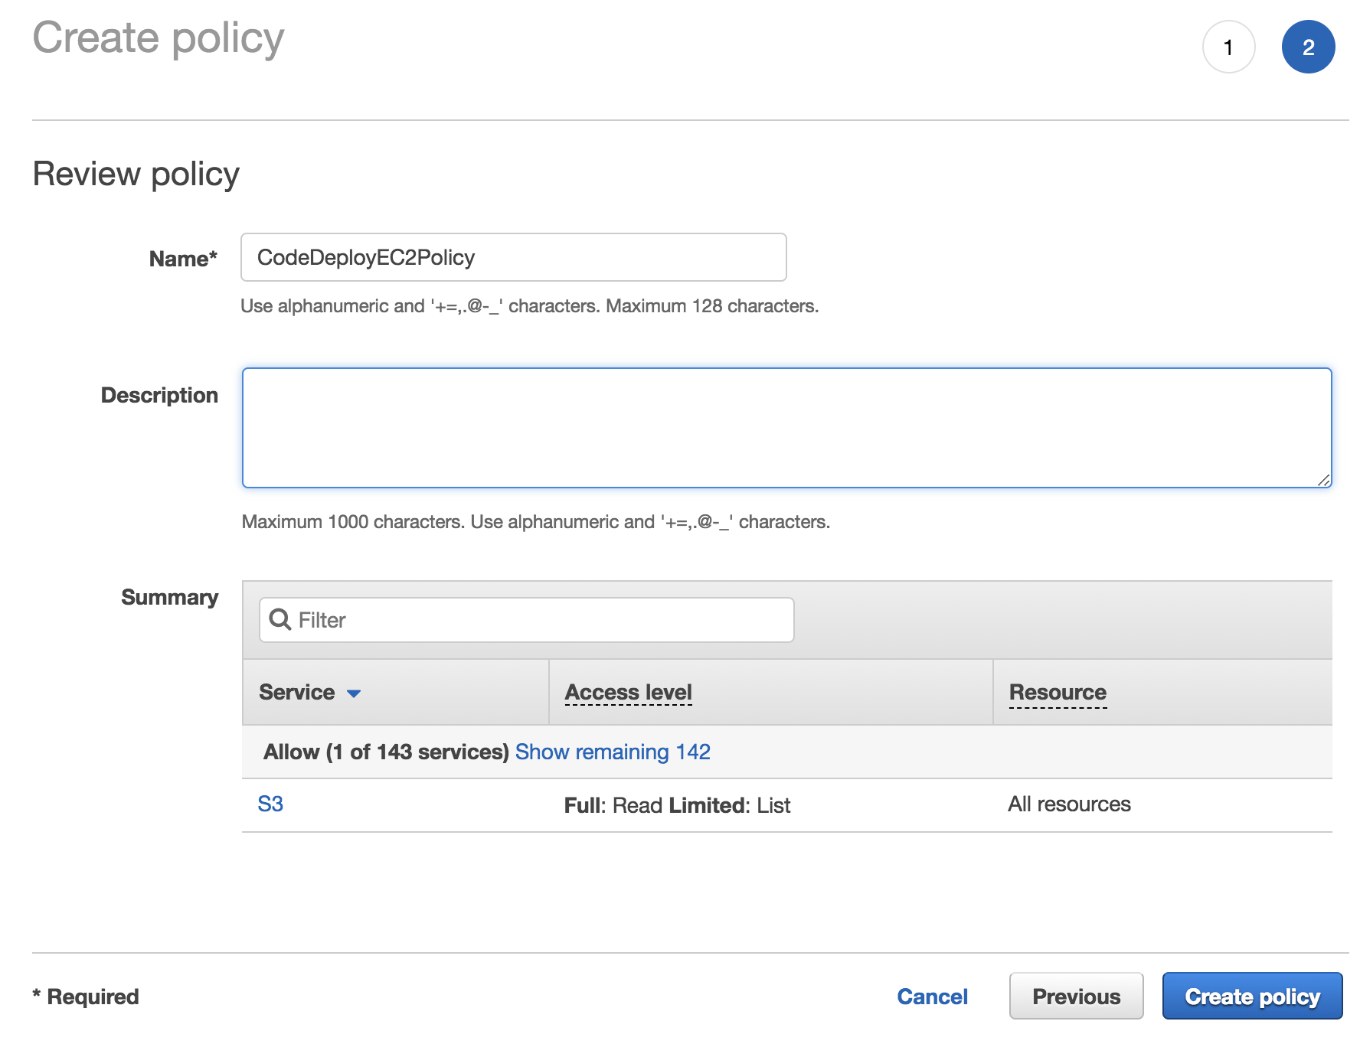Focus the Name field containing CodeDeployEC2Policy
This screenshot has width=1360, height=1044.
click(x=513, y=257)
